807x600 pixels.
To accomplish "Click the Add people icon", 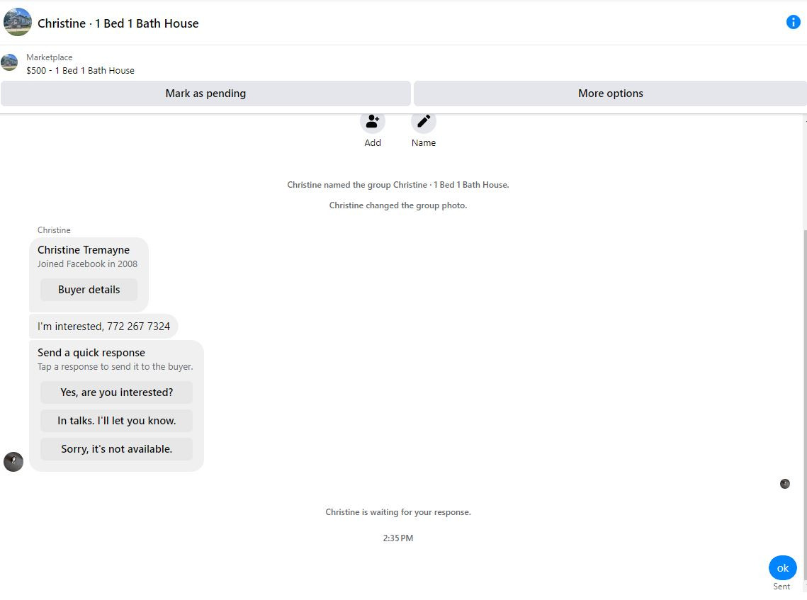I will pyautogui.click(x=373, y=121).
